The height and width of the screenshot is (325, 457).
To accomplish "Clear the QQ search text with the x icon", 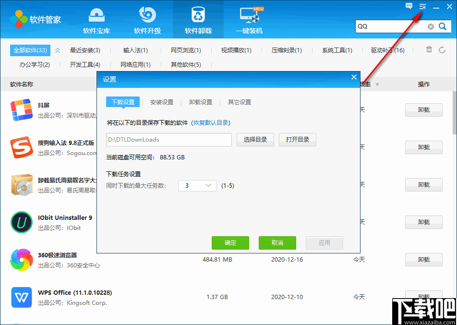I will [431, 26].
